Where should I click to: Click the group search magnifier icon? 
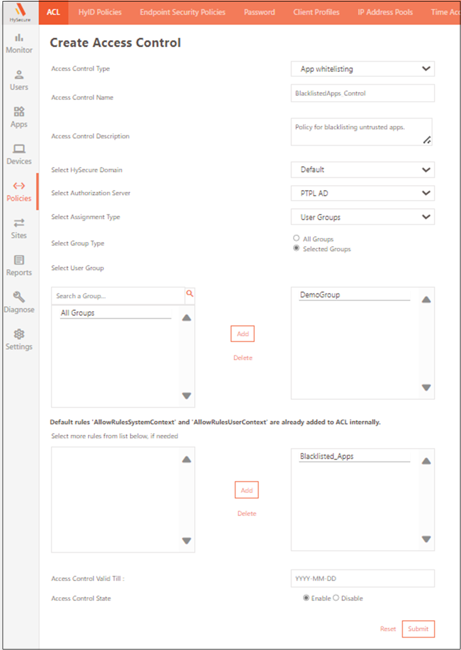pos(189,293)
